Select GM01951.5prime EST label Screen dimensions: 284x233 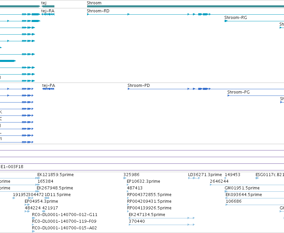[x=242, y=188]
